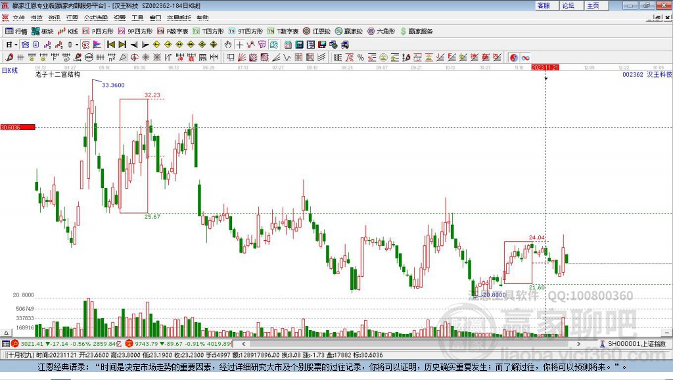
Task: Open the P四方形 square tool
Action: 98,32
